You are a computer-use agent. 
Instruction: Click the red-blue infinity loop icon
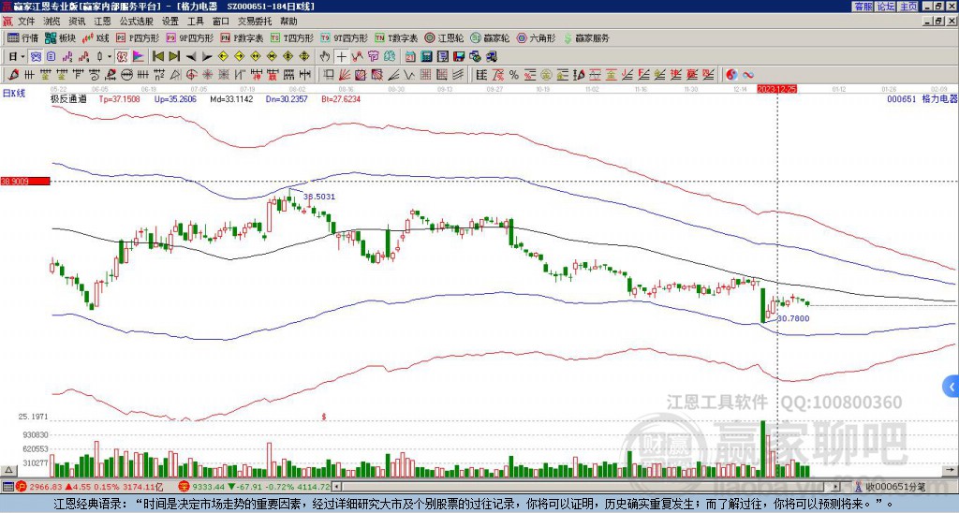pos(748,75)
